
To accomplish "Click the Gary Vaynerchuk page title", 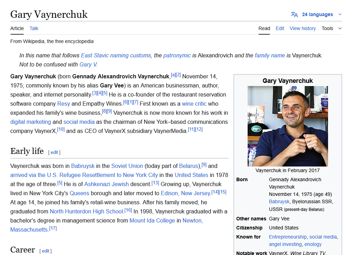I will point(49,14).
